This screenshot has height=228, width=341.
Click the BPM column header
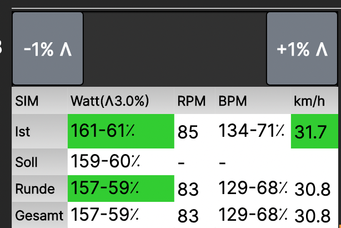pyautogui.click(x=233, y=101)
